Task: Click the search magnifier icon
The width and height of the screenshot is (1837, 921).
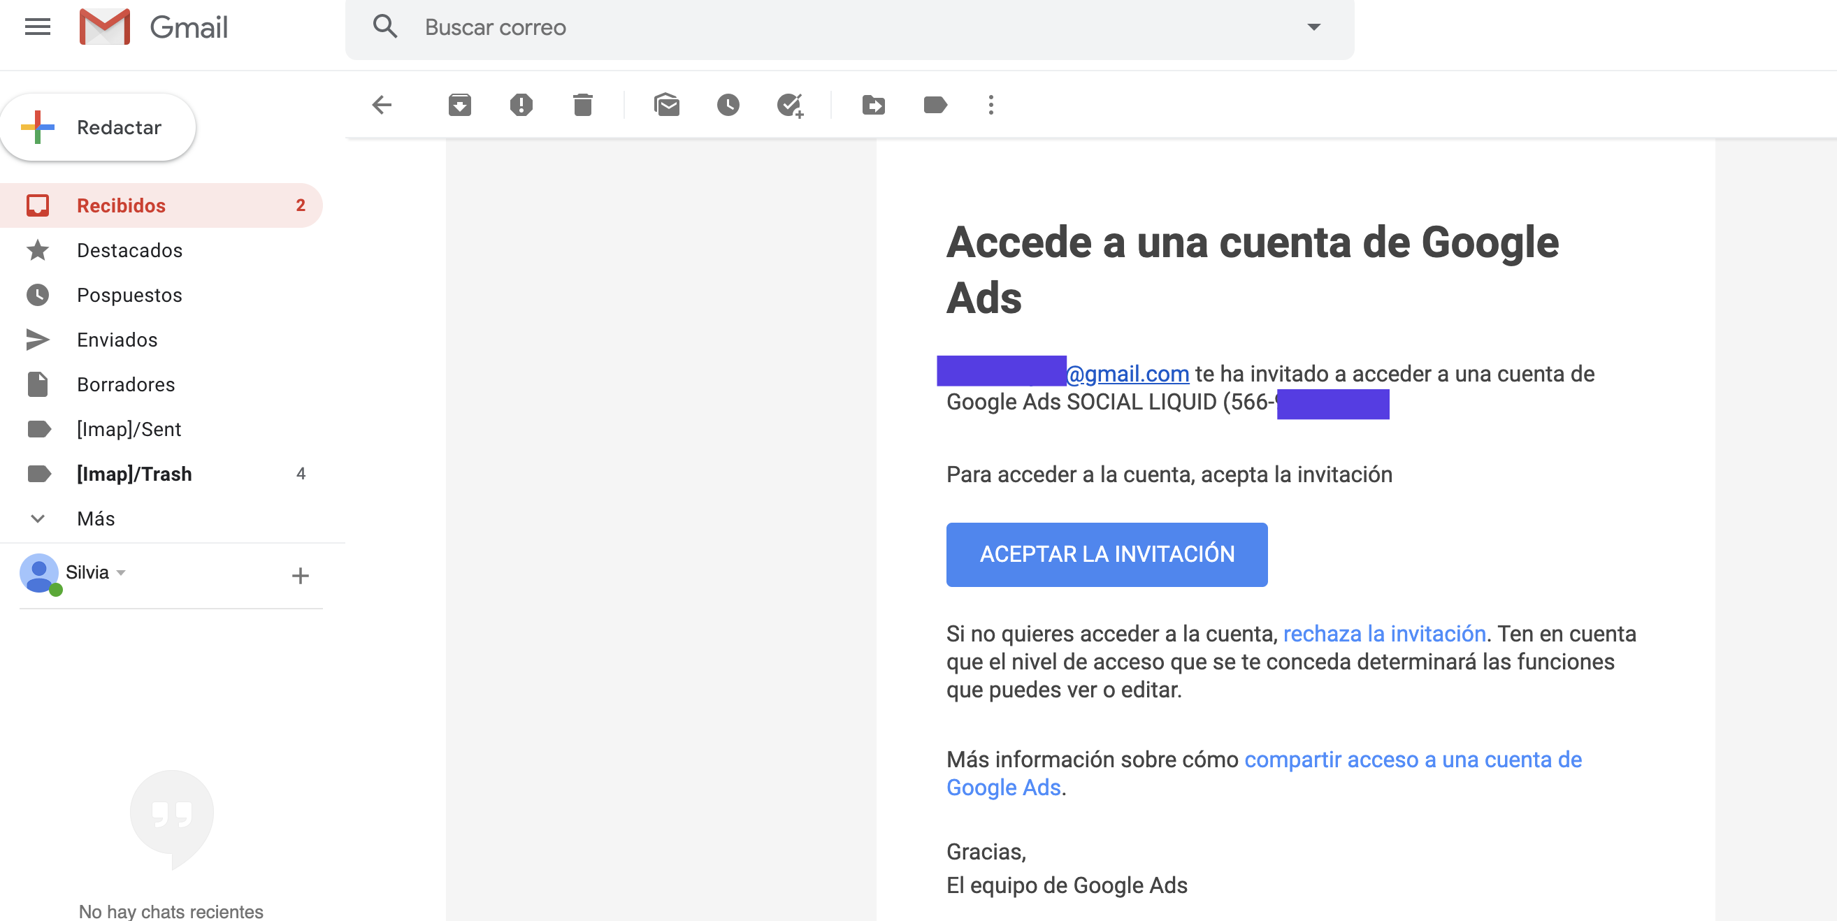Action: [x=385, y=27]
